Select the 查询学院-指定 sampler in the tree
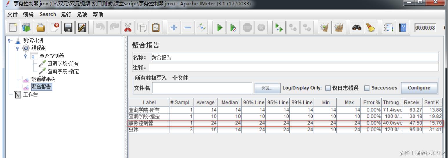448x158 pixels. (x=63, y=71)
